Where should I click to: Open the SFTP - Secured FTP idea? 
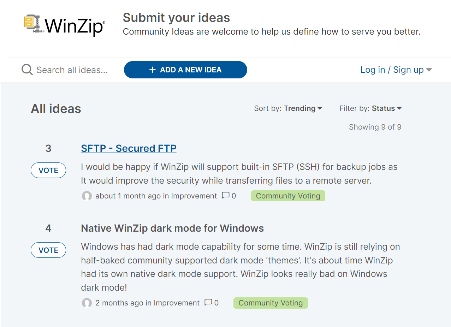[x=128, y=148]
